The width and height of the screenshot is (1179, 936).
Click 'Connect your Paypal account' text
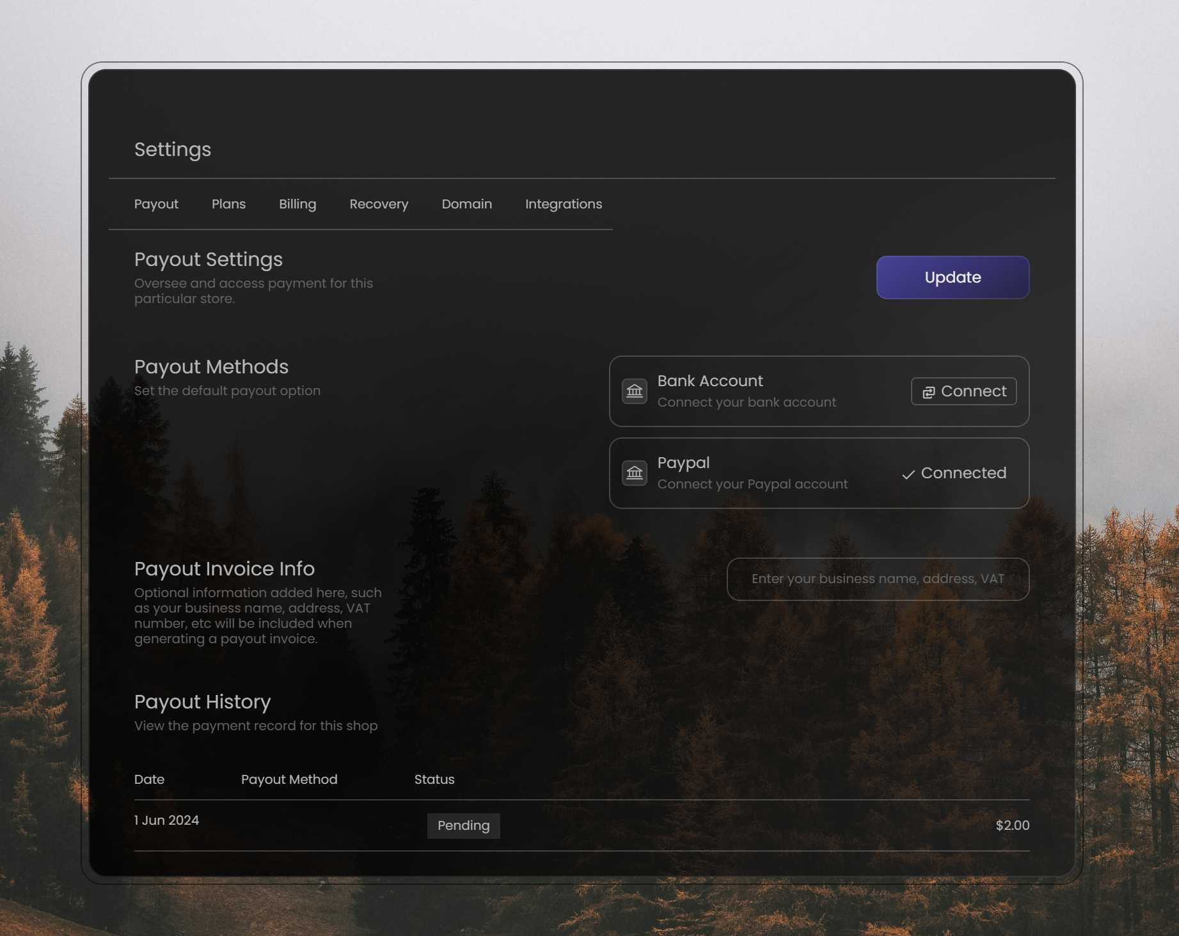coord(752,484)
